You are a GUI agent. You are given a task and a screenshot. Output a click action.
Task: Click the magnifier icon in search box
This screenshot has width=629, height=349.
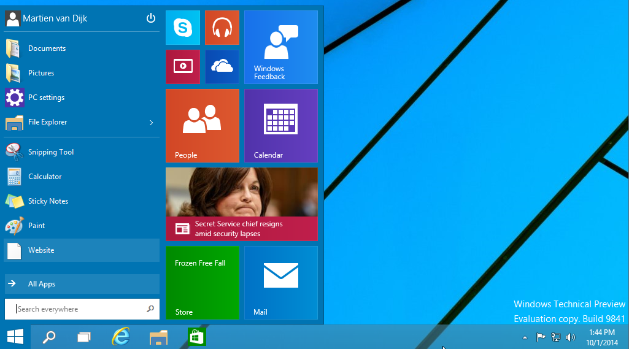pyautogui.click(x=150, y=309)
